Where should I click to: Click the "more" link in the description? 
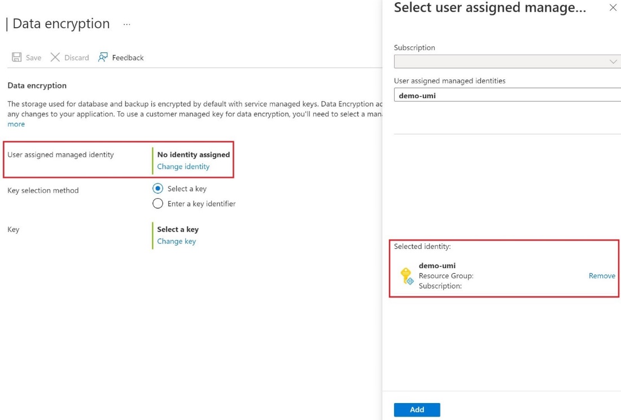point(16,124)
